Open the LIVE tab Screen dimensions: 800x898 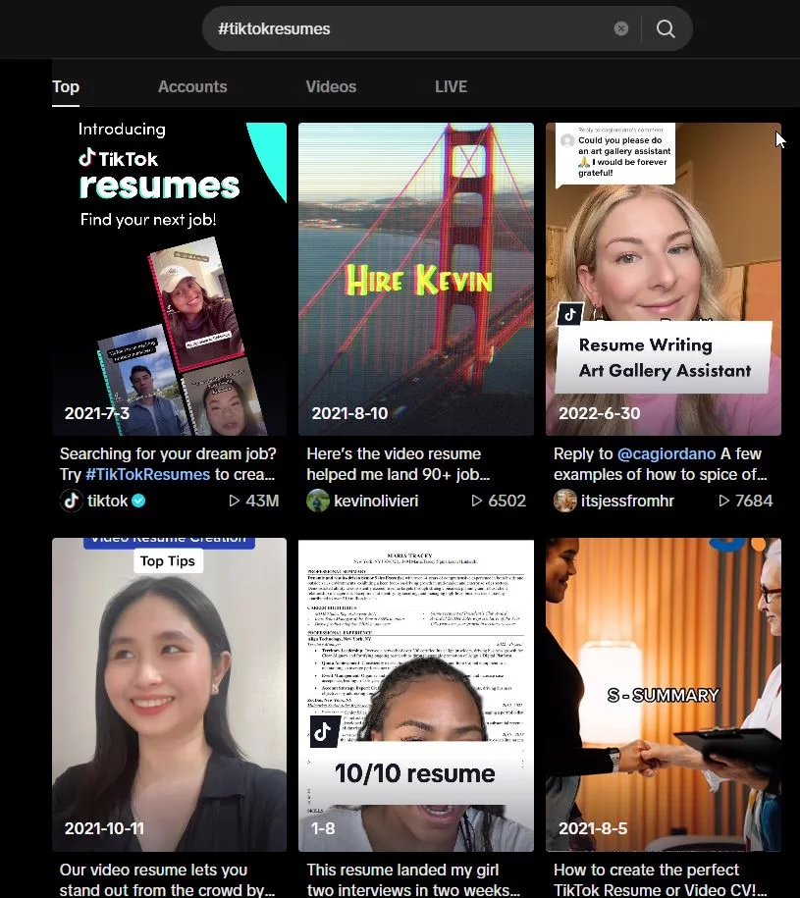pyautogui.click(x=451, y=86)
